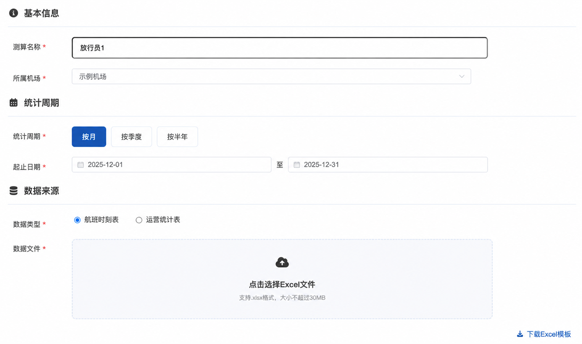
Task: Click the 数据来源 section heading
Action: pos(41,191)
